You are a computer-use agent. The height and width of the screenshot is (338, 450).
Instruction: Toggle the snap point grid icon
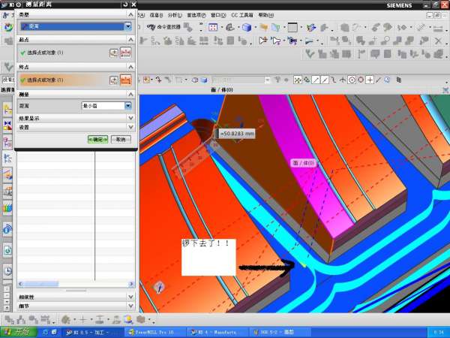(298, 80)
